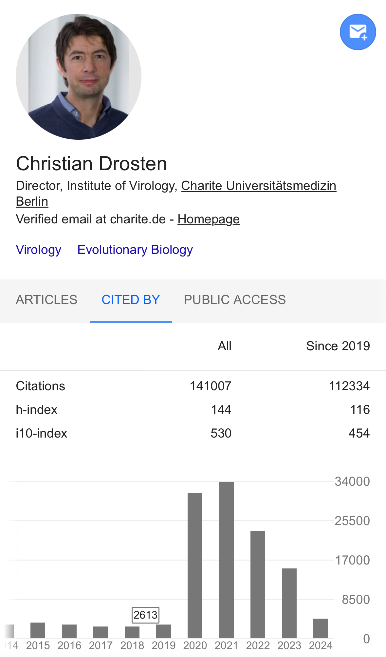
Task: Select the 2020 citations bar
Action: [195, 565]
